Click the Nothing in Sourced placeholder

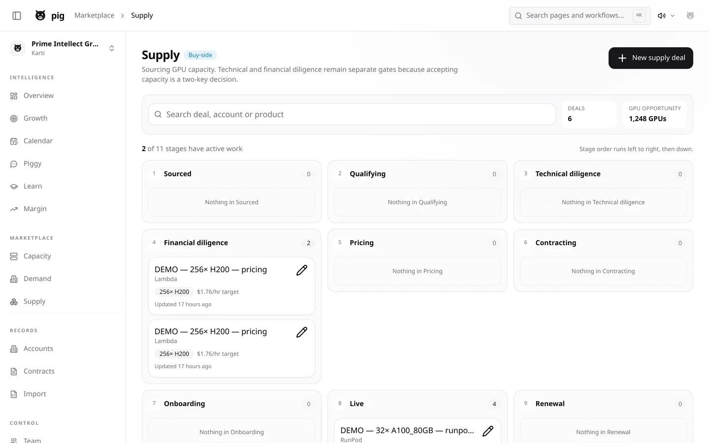tap(231, 202)
